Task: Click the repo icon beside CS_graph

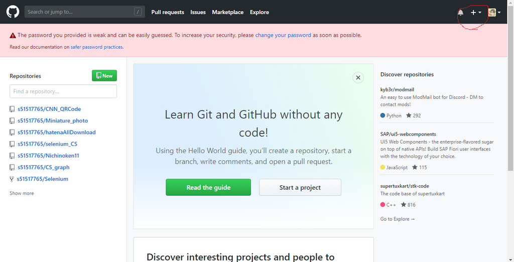Action: (x=12, y=167)
